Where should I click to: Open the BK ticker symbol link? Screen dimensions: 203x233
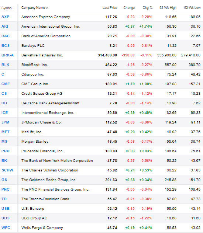click(4, 161)
